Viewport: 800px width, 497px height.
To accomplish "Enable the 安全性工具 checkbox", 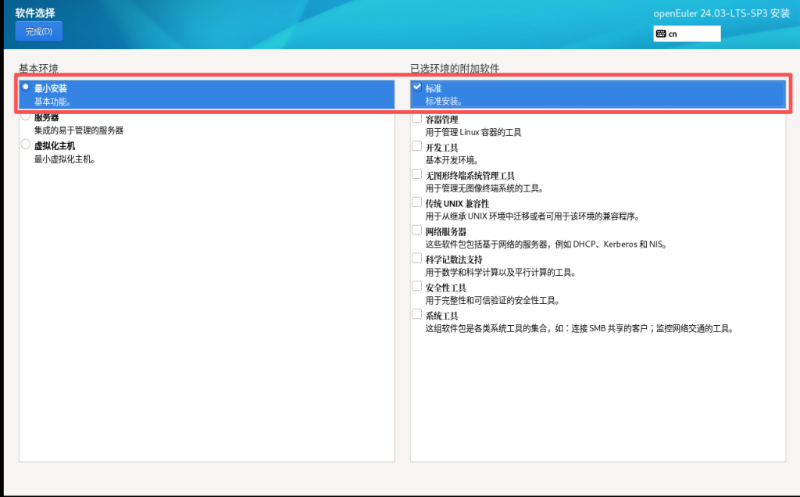I will pyautogui.click(x=417, y=287).
